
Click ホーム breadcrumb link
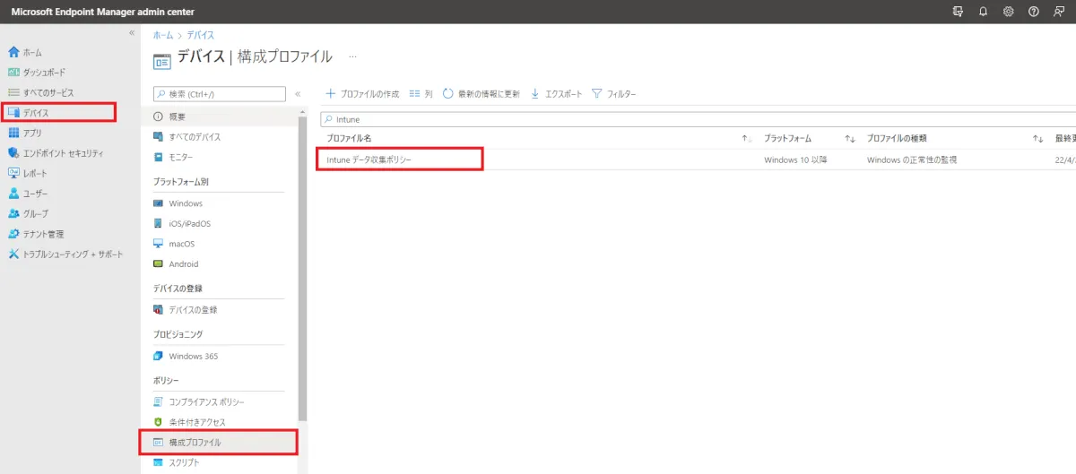point(163,35)
